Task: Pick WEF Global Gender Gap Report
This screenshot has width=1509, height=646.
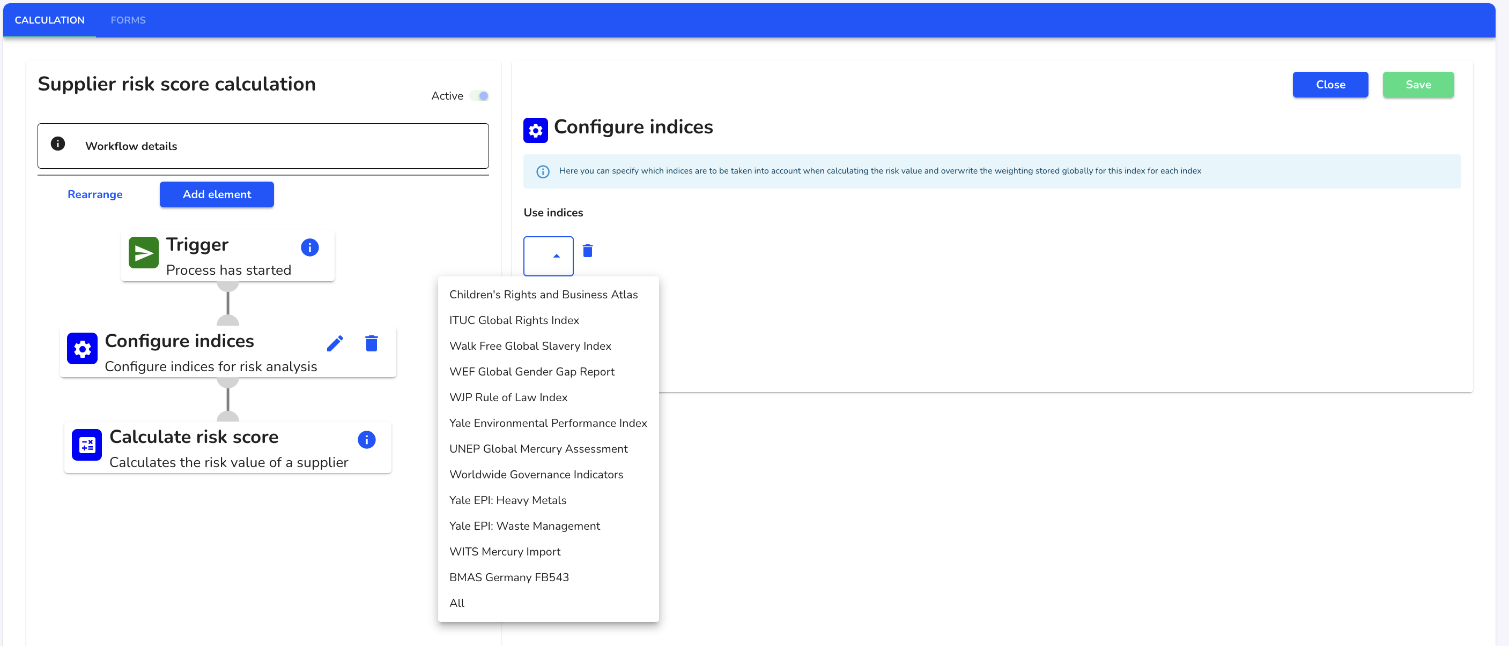Action: point(548,372)
